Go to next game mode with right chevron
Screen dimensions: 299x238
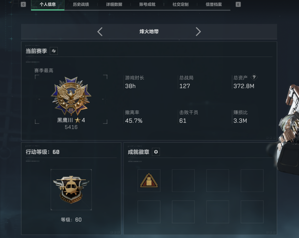click(x=198, y=32)
